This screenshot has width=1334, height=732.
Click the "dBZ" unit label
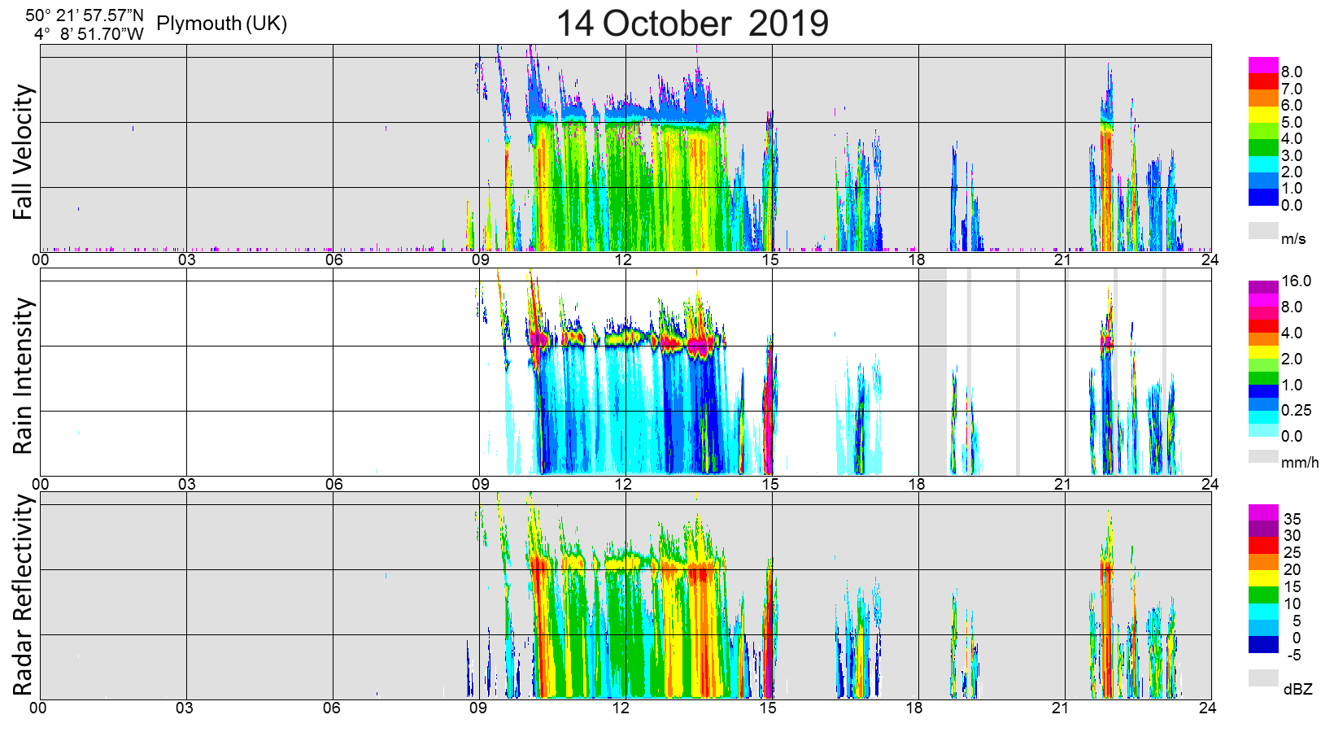[1298, 689]
